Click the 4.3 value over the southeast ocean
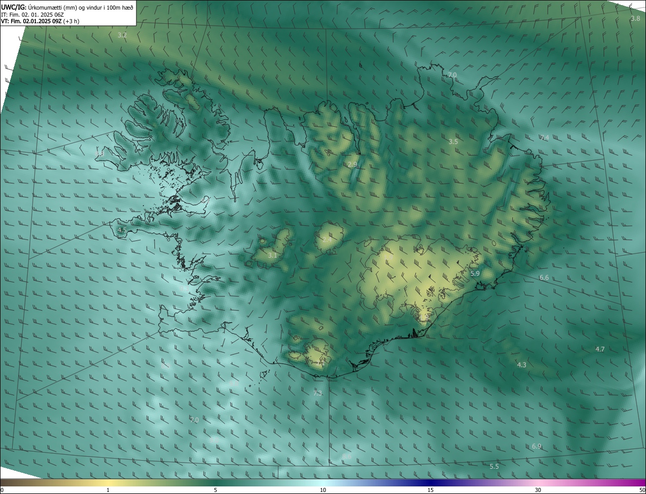This screenshot has width=646, height=494. pyautogui.click(x=522, y=365)
